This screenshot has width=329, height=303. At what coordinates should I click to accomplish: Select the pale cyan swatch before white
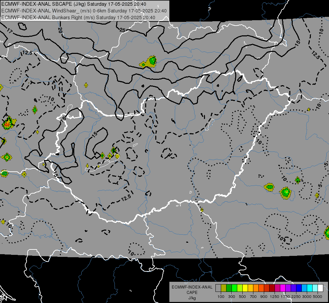pyautogui.click(x=315, y=288)
